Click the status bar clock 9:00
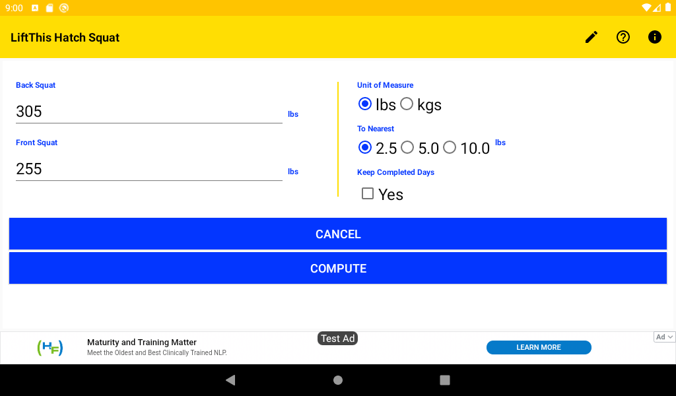The width and height of the screenshot is (676, 396). 15,8
